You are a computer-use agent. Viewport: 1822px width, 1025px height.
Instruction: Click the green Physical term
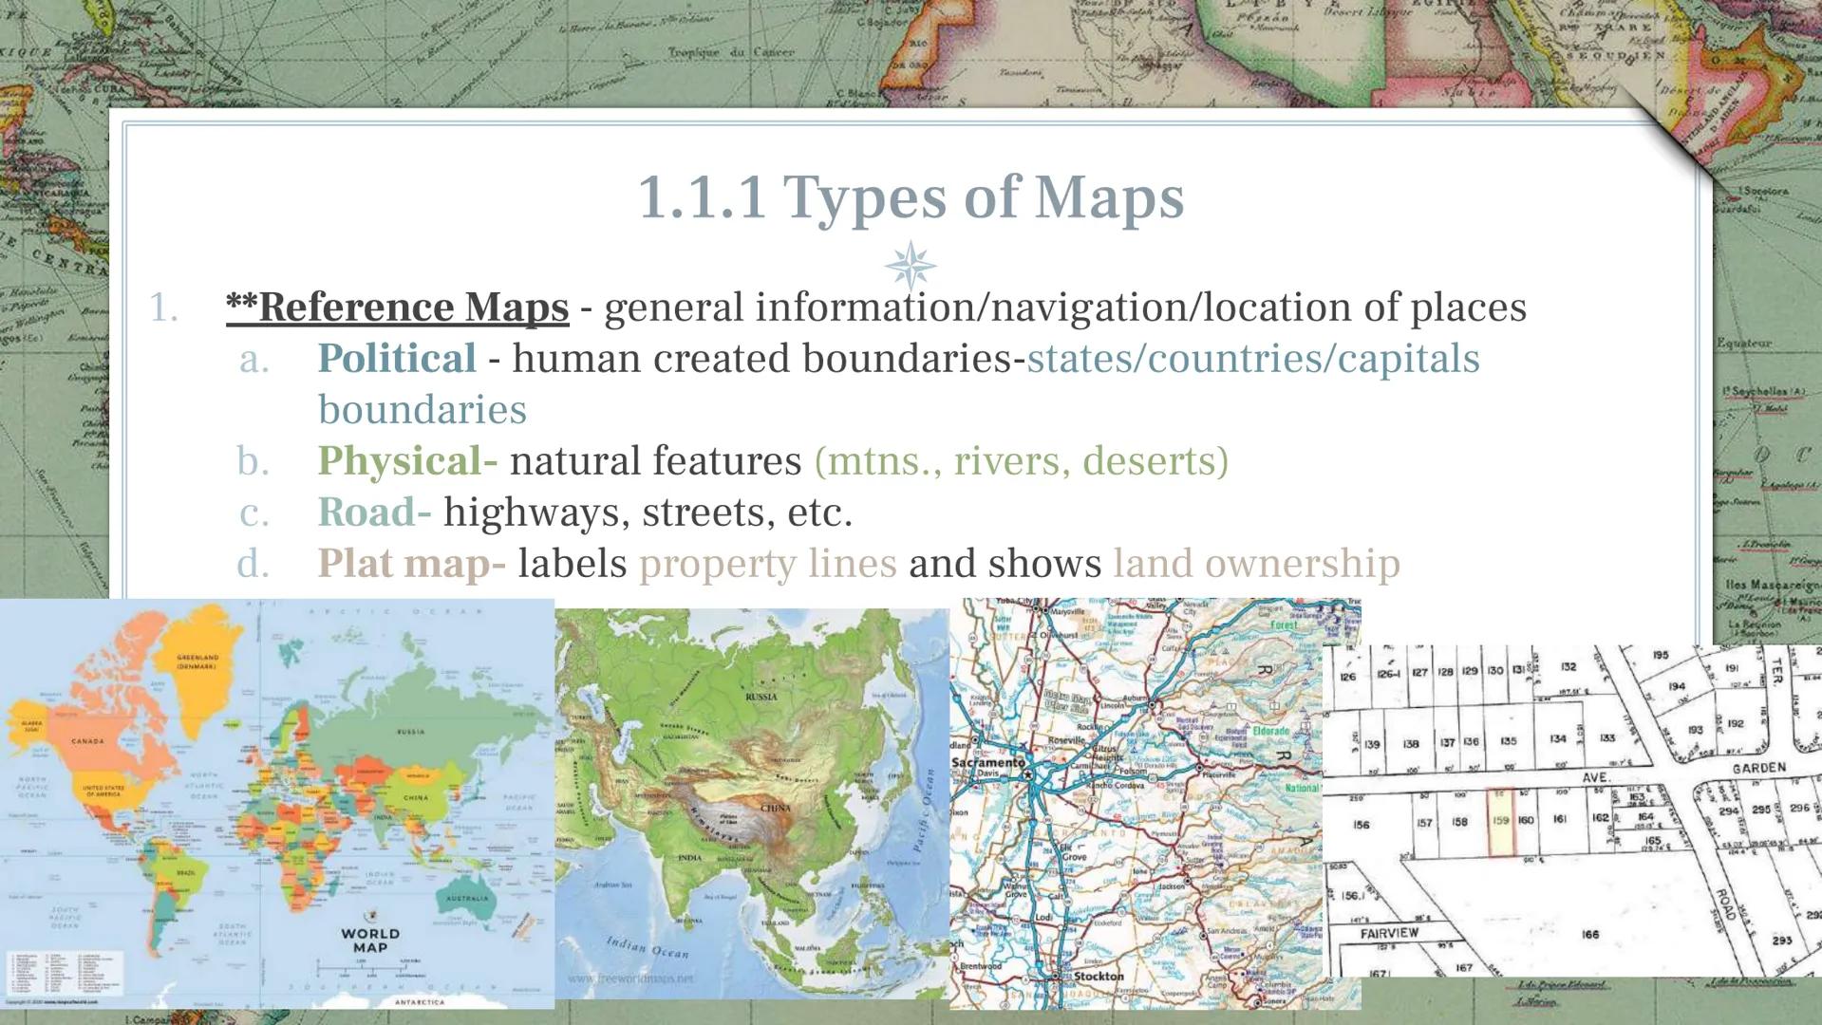click(x=406, y=461)
